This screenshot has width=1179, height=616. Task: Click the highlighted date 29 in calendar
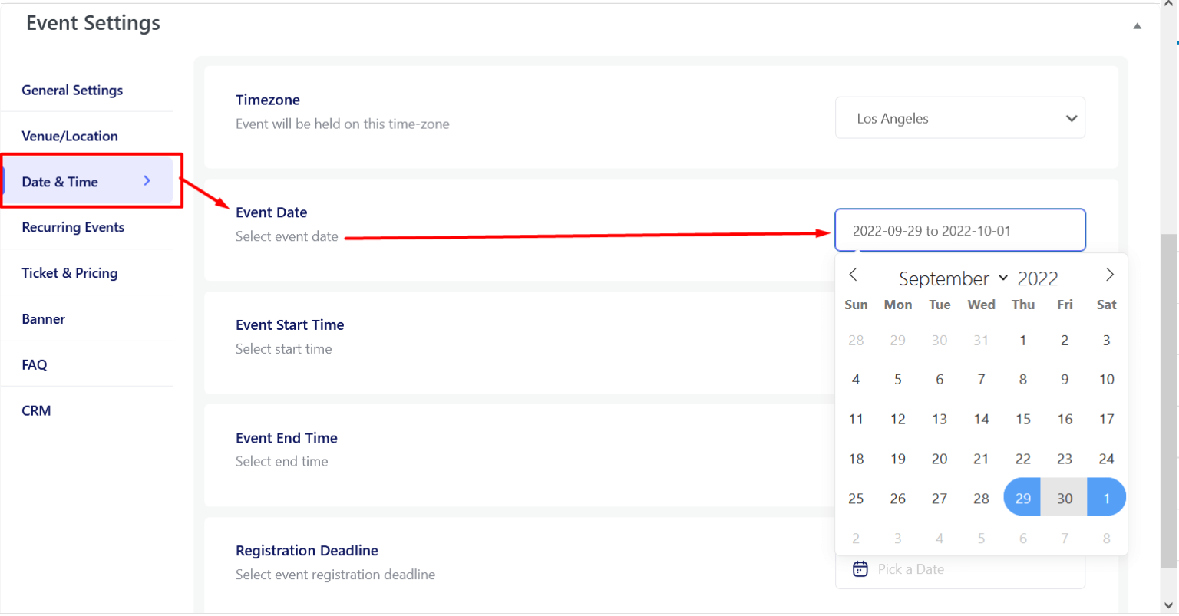pyautogui.click(x=1022, y=497)
